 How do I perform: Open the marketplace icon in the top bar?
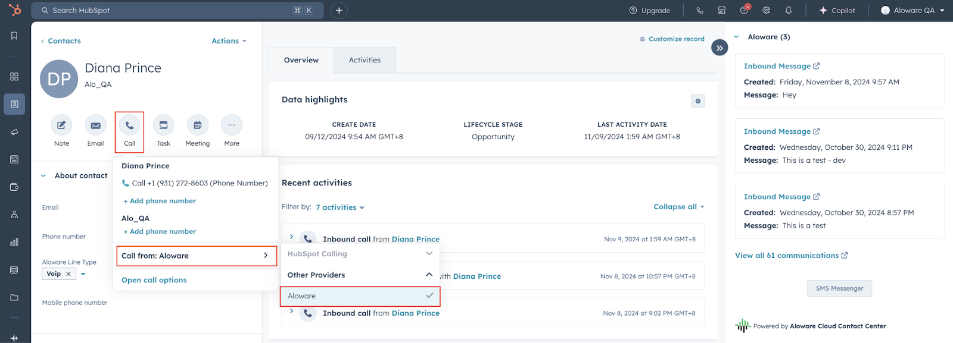pos(721,10)
